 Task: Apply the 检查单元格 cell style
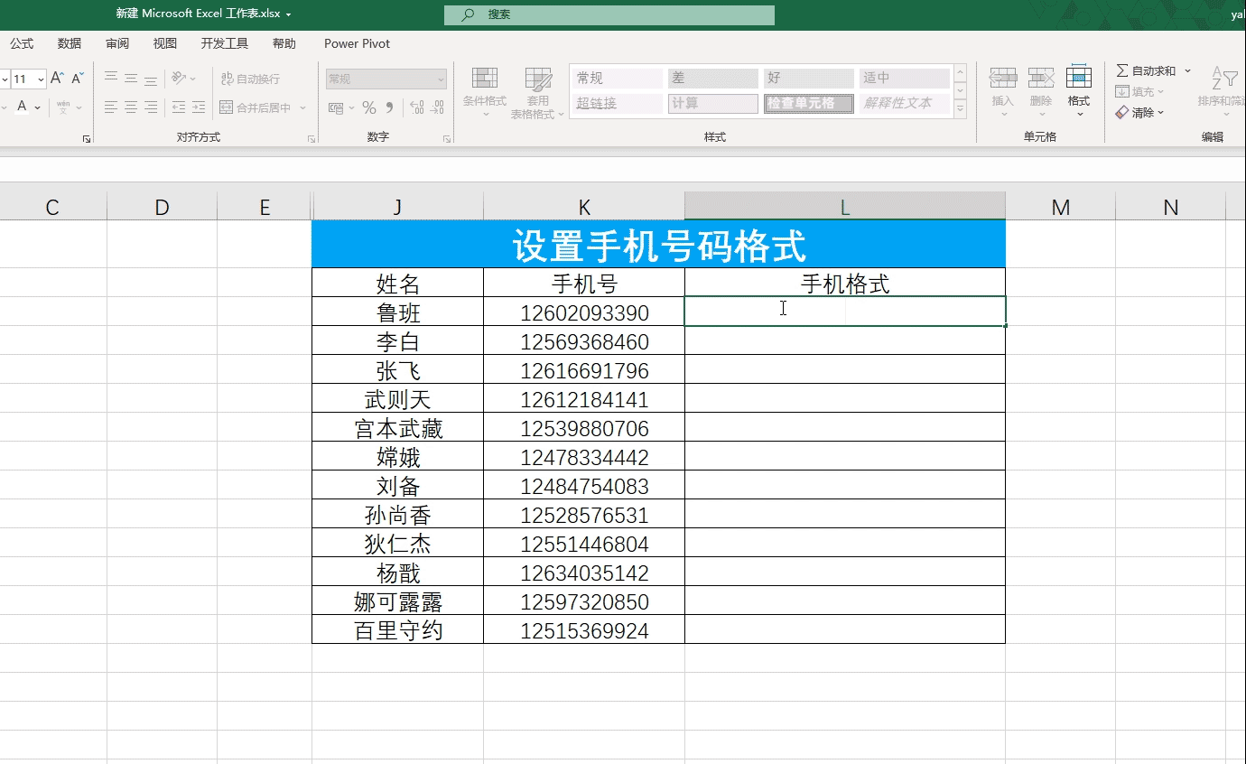click(808, 104)
